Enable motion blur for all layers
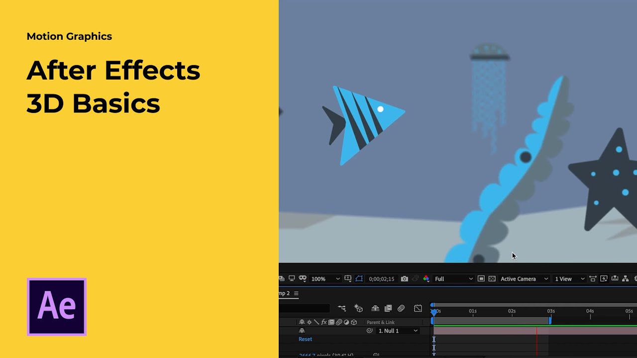The width and height of the screenshot is (637, 358). coord(401,308)
